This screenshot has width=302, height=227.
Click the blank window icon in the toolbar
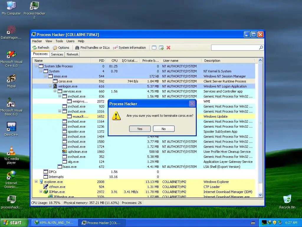click(154, 48)
